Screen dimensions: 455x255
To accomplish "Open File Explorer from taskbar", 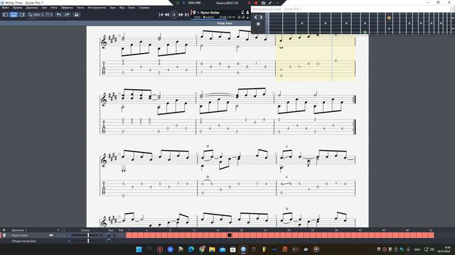I will pyautogui.click(x=212, y=249).
